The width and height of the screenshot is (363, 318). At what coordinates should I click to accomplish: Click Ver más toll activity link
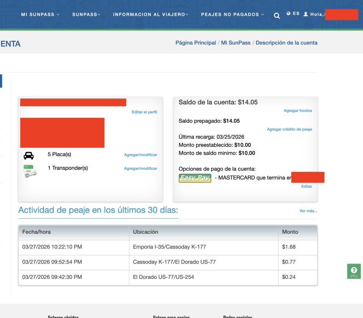coord(308,211)
